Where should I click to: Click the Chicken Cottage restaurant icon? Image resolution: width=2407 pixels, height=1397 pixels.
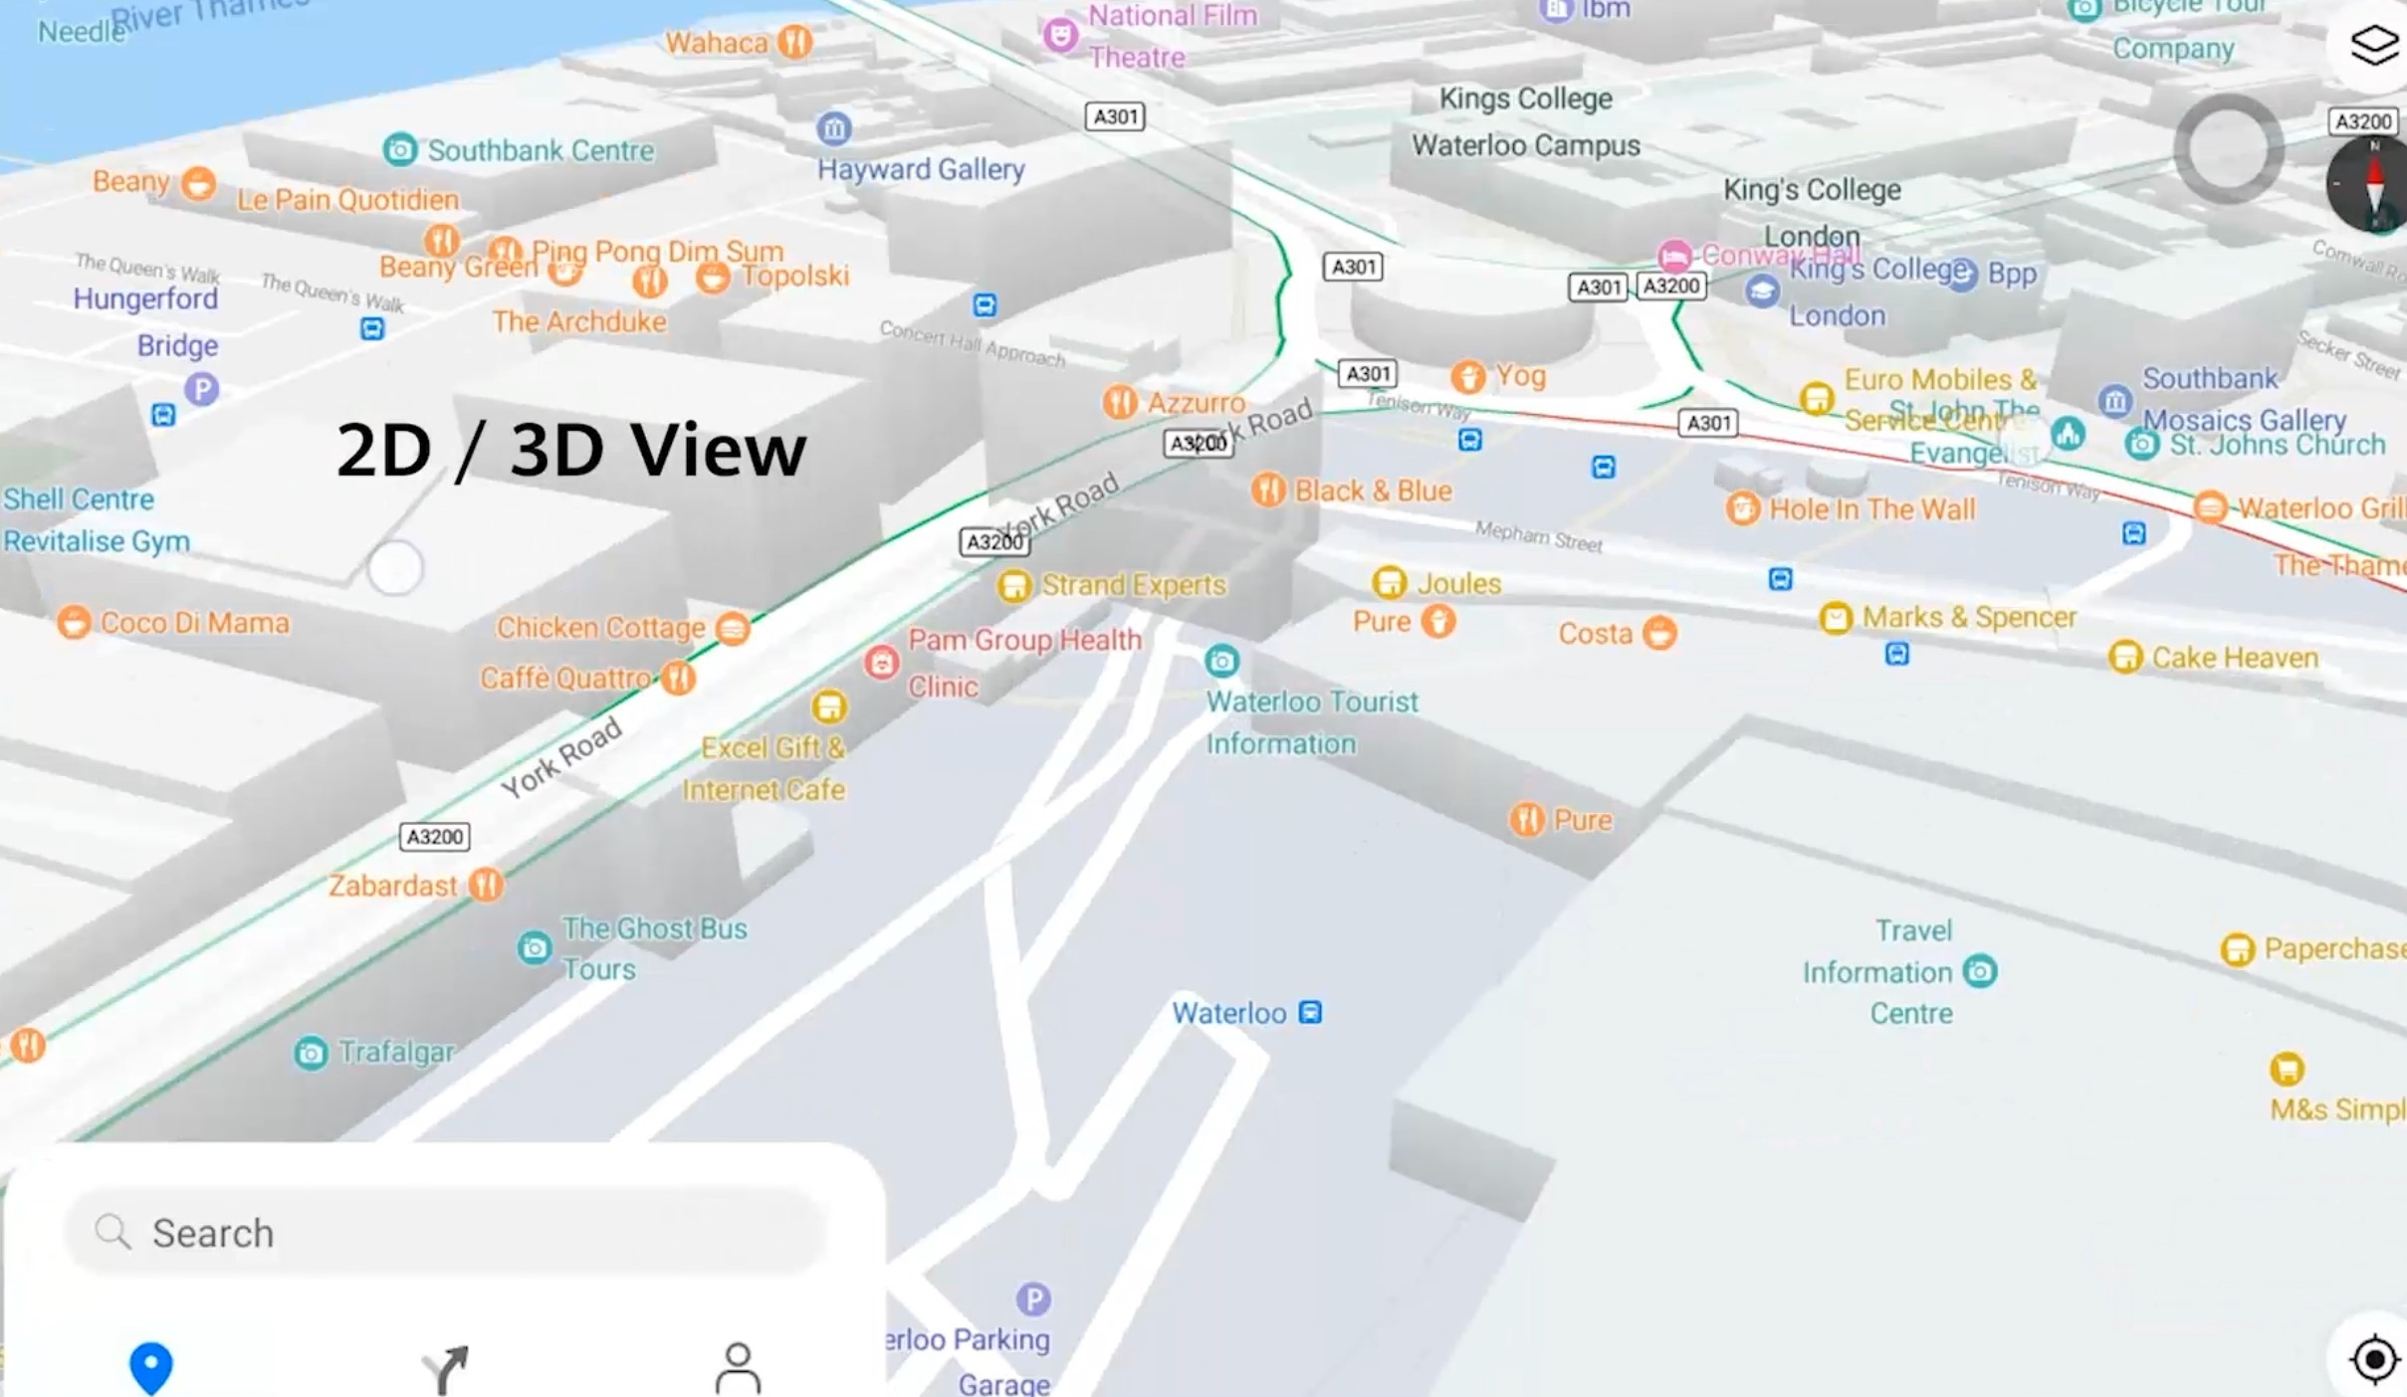(733, 628)
